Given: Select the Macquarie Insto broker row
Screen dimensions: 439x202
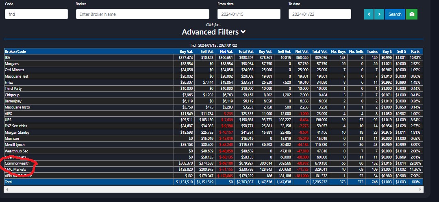Looking at the screenshot, I should pyautogui.click(x=213, y=107).
